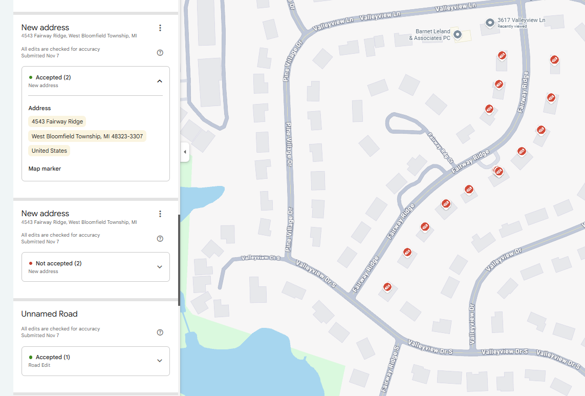Click help icon in Unnamed Road card

(x=160, y=332)
